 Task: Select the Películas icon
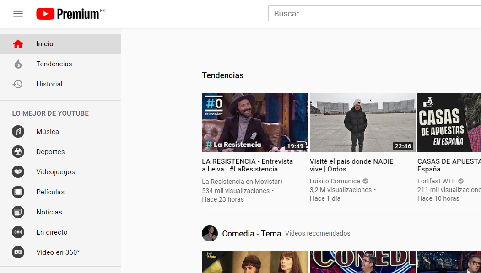18,192
